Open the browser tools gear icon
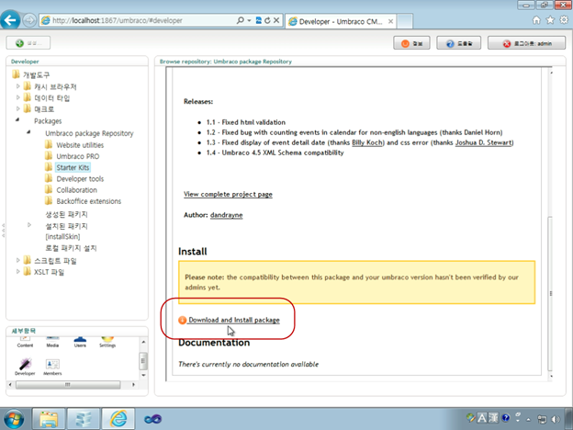Image resolution: width=573 pixels, height=430 pixels. [564, 20]
